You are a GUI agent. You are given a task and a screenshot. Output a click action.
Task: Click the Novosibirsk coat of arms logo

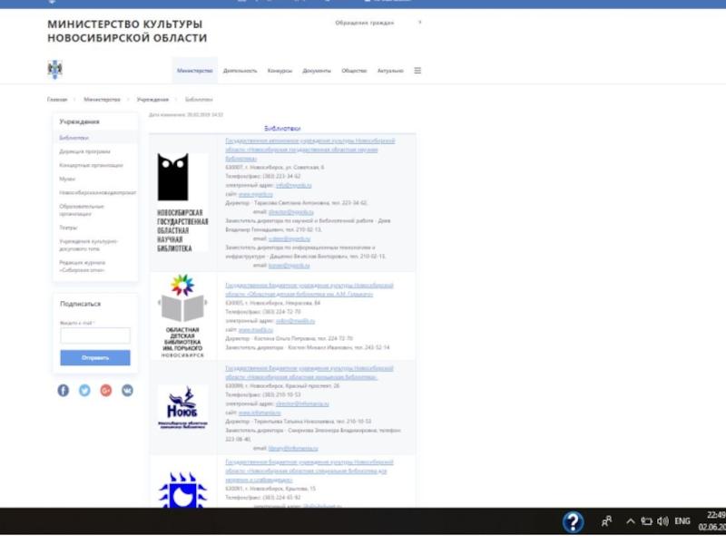pyautogui.click(x=54, y=70)
